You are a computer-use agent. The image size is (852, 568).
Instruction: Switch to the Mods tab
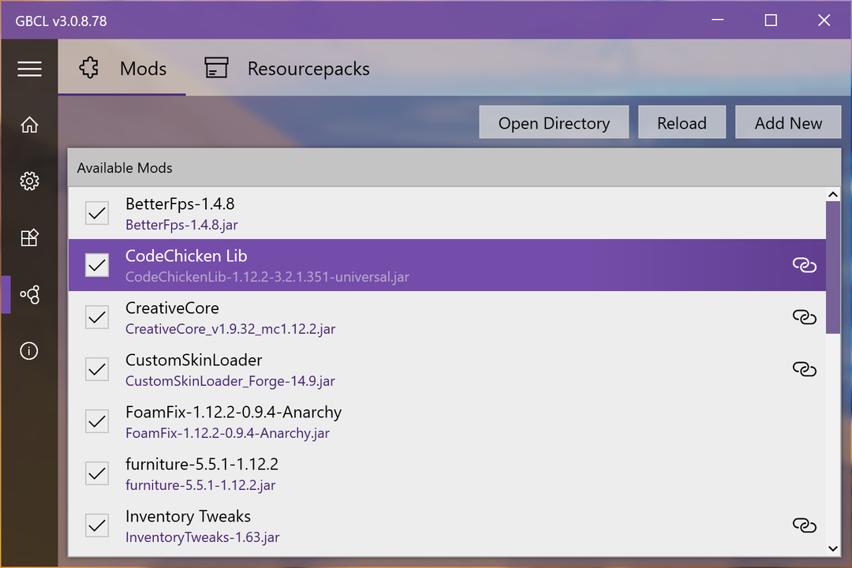coord(123,69)
